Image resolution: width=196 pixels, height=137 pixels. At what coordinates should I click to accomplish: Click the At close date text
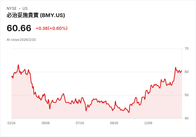tap(21, 40)
